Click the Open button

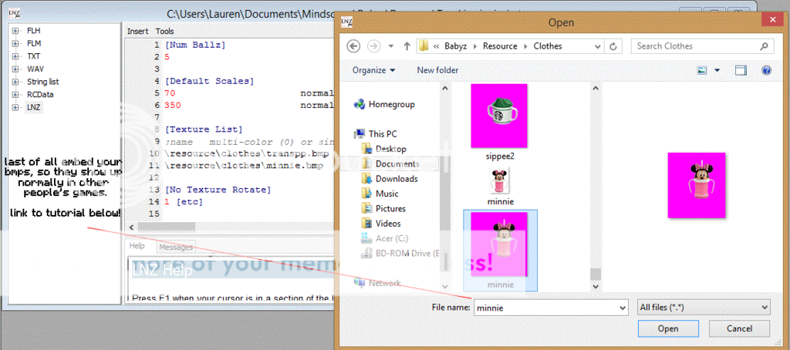click(667, 329)
